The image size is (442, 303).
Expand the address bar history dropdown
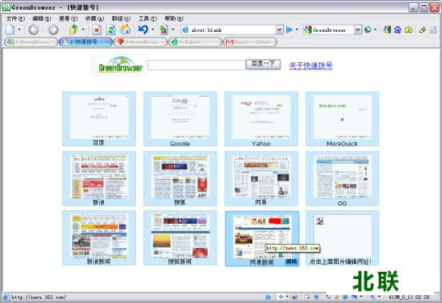(x=279, y=30)
